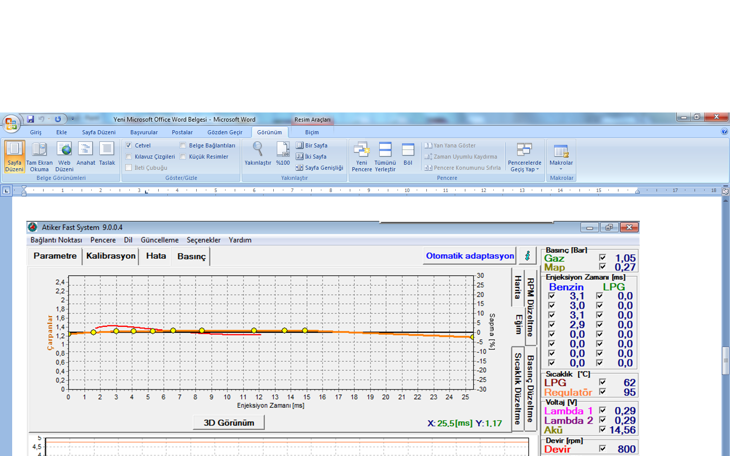
Task: Toggle the Gaz pressure checkbox
Action: coord(602,258)
